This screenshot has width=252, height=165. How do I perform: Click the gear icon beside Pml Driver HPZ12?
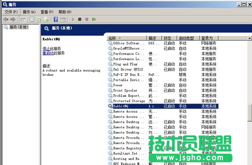tap(110, 70)
